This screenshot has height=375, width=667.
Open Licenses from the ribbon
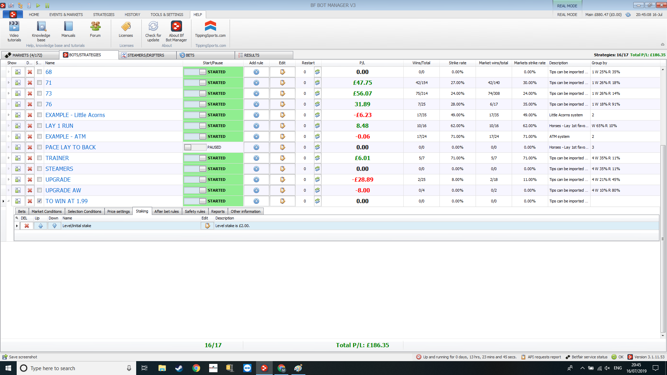(126, 30)
